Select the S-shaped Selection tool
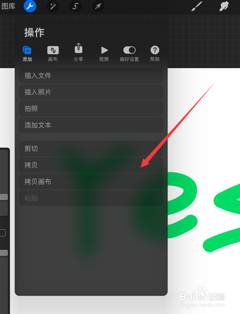Screen dimensions: 240x314 coord(75,6)
